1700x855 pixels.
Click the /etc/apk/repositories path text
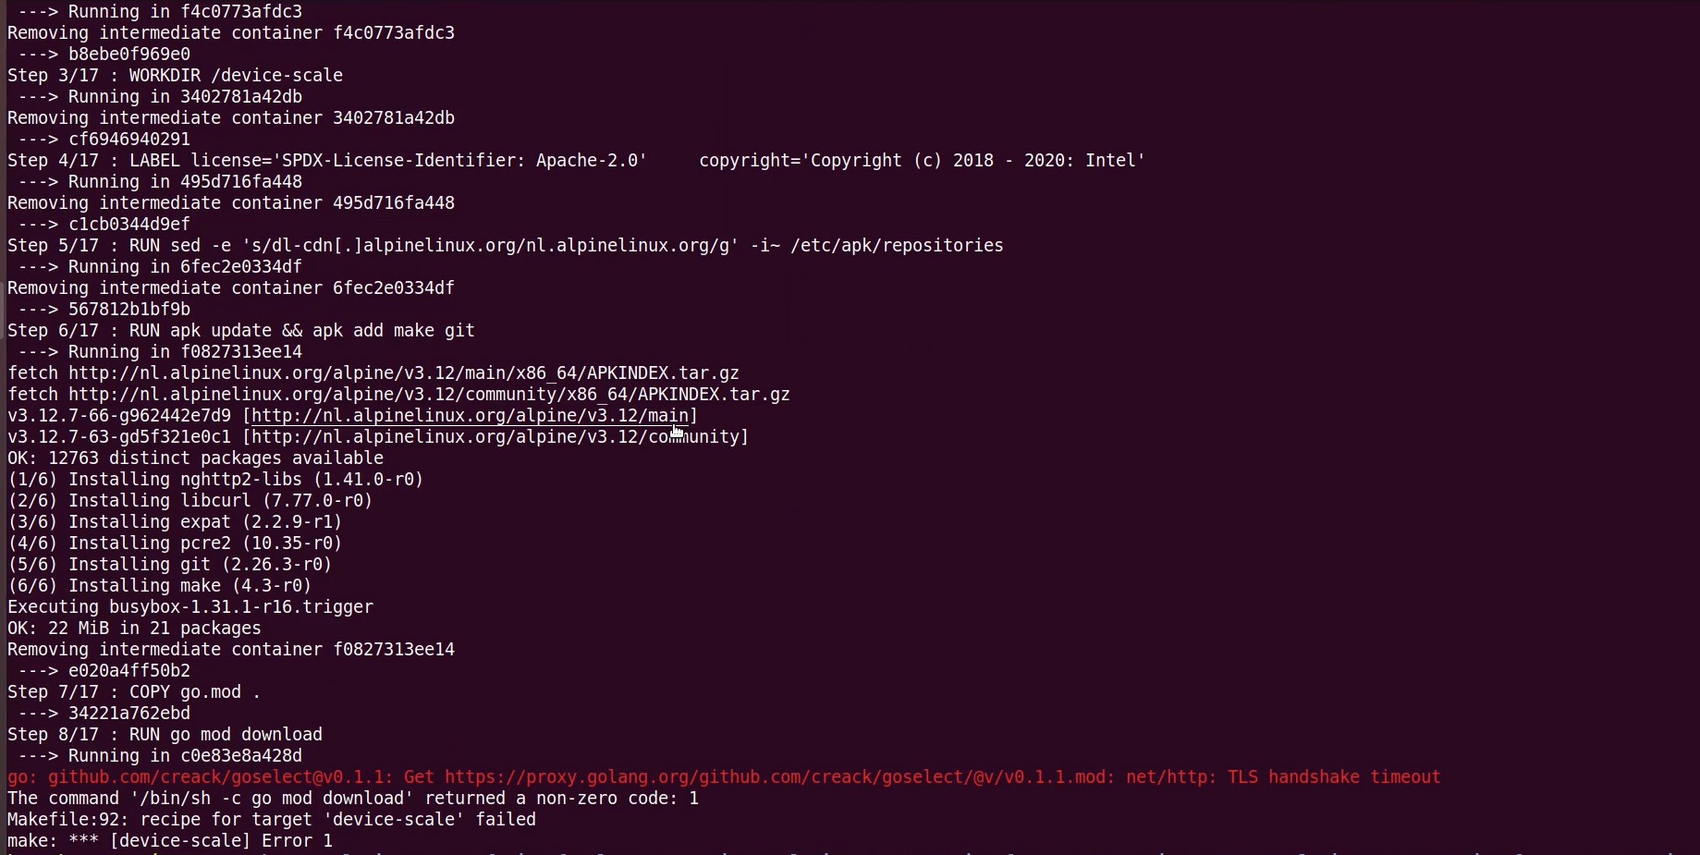tap(897, 246)
